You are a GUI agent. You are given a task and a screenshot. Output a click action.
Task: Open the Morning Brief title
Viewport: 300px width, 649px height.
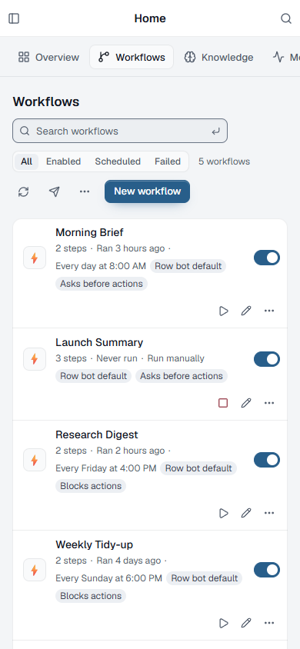89,232
